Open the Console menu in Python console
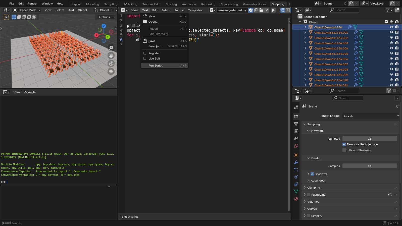 coord(30,92)
